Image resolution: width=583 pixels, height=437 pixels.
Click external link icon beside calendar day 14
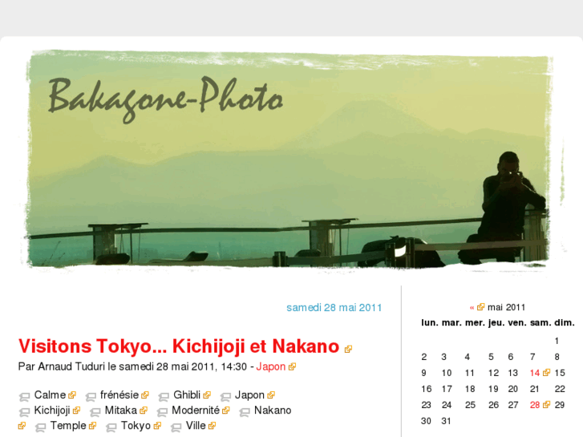[x=546, y=373]
